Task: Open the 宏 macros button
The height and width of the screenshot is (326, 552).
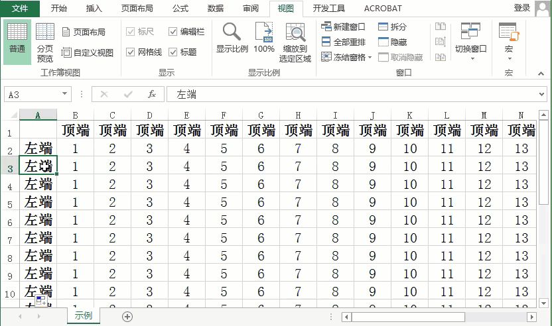Action: pyautogui.click(x=509, y=37)
